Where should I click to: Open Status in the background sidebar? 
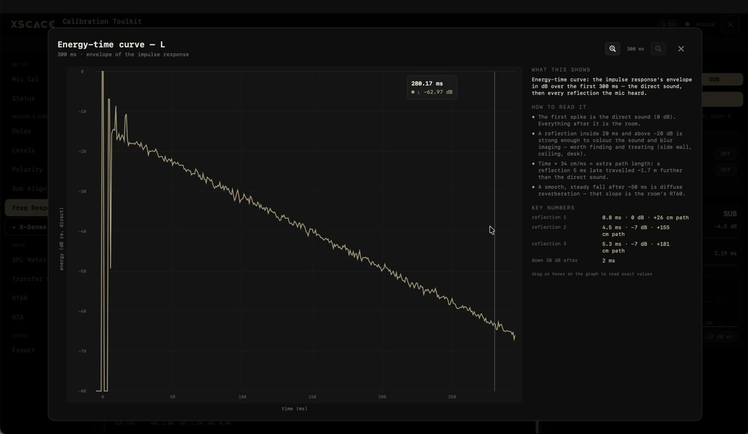[x=24, y=98]
